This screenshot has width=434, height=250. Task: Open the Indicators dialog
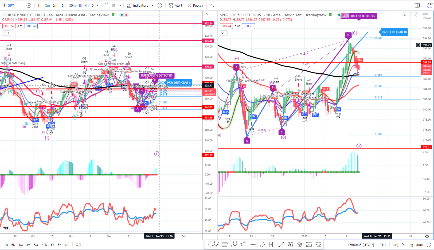[x=138, y=5]
